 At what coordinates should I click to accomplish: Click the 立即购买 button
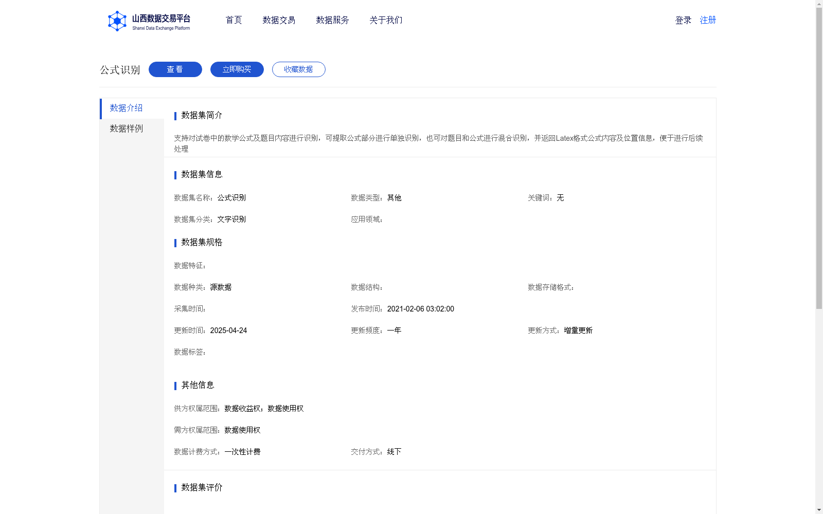[237, 69]
